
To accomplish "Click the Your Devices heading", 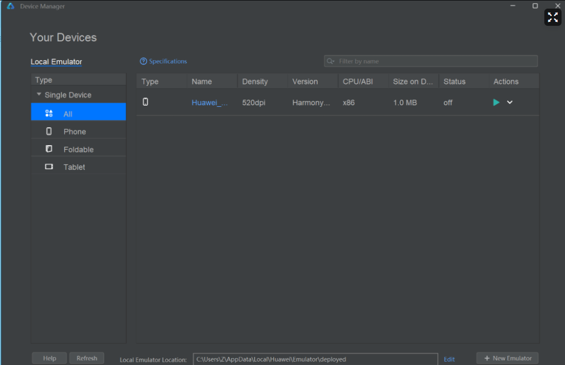I will (63, 37).
